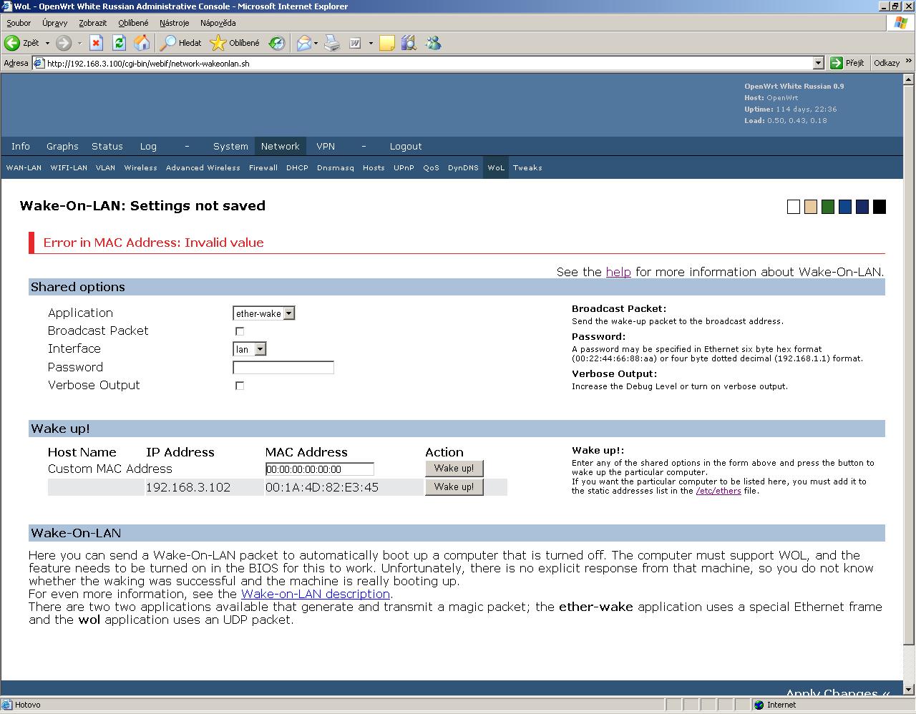
Task: Open the Firewall subpage
Action: point(263,167)
